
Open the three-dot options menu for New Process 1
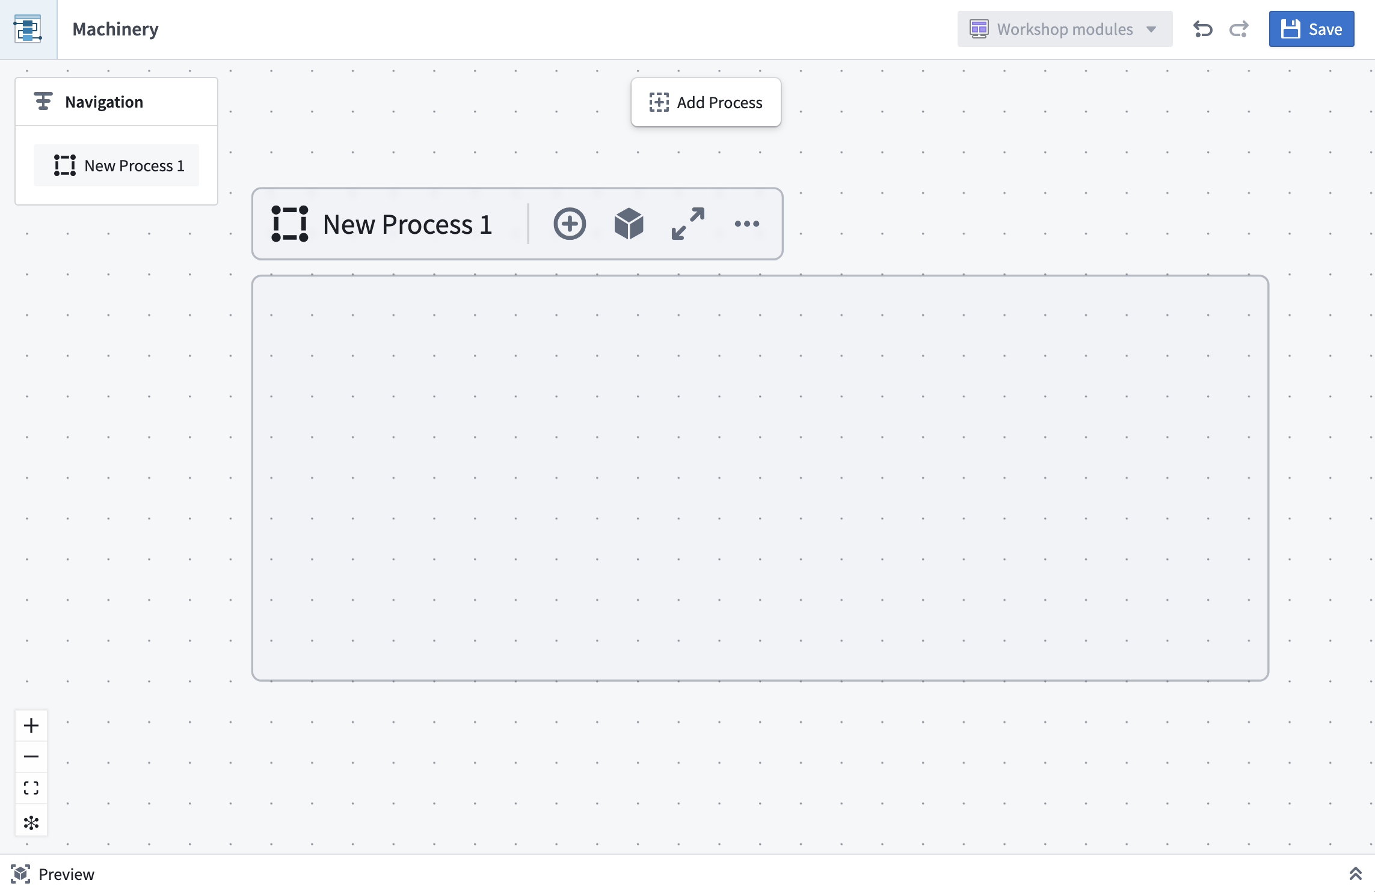[x=747, y=223]
